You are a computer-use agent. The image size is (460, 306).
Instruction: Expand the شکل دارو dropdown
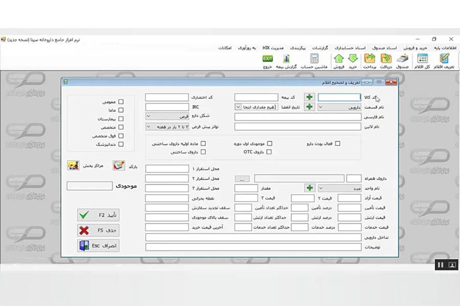167,117
